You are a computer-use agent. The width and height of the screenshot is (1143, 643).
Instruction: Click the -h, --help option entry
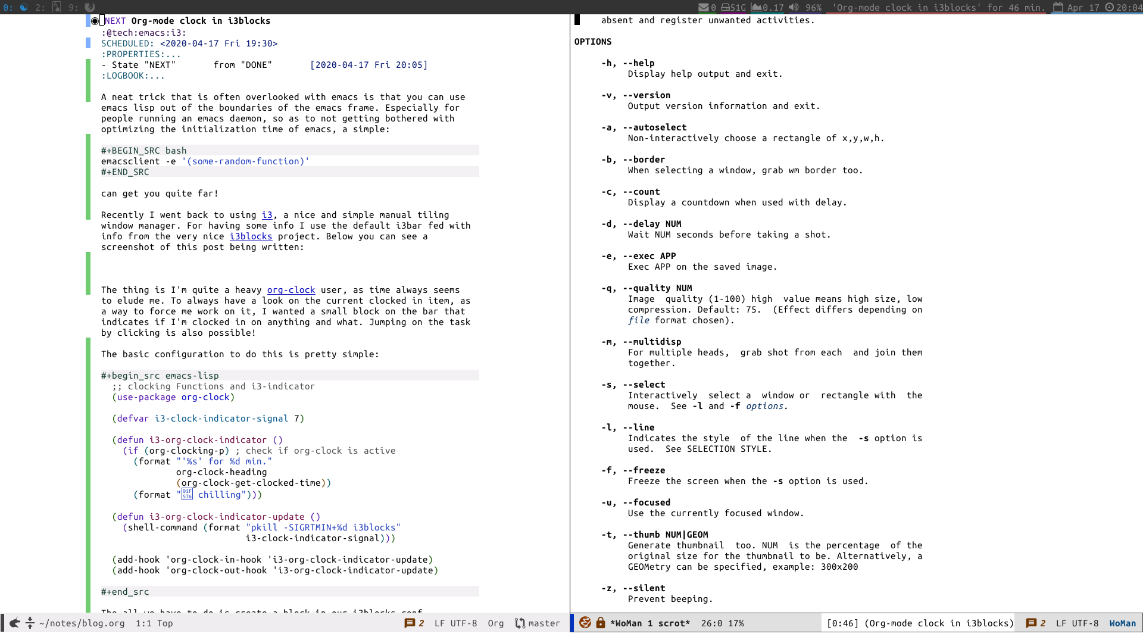(x=628, y=63)
